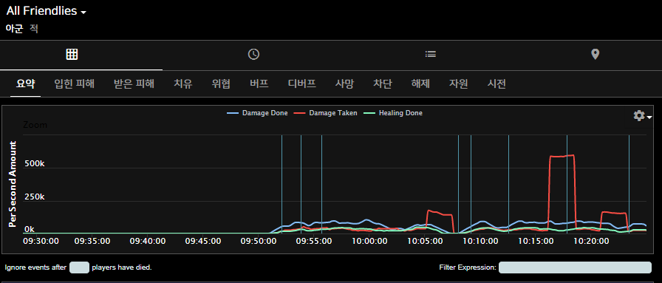Click the Zoom label on chart
Screen dimensions: 662x283
(x=35, y=125)
